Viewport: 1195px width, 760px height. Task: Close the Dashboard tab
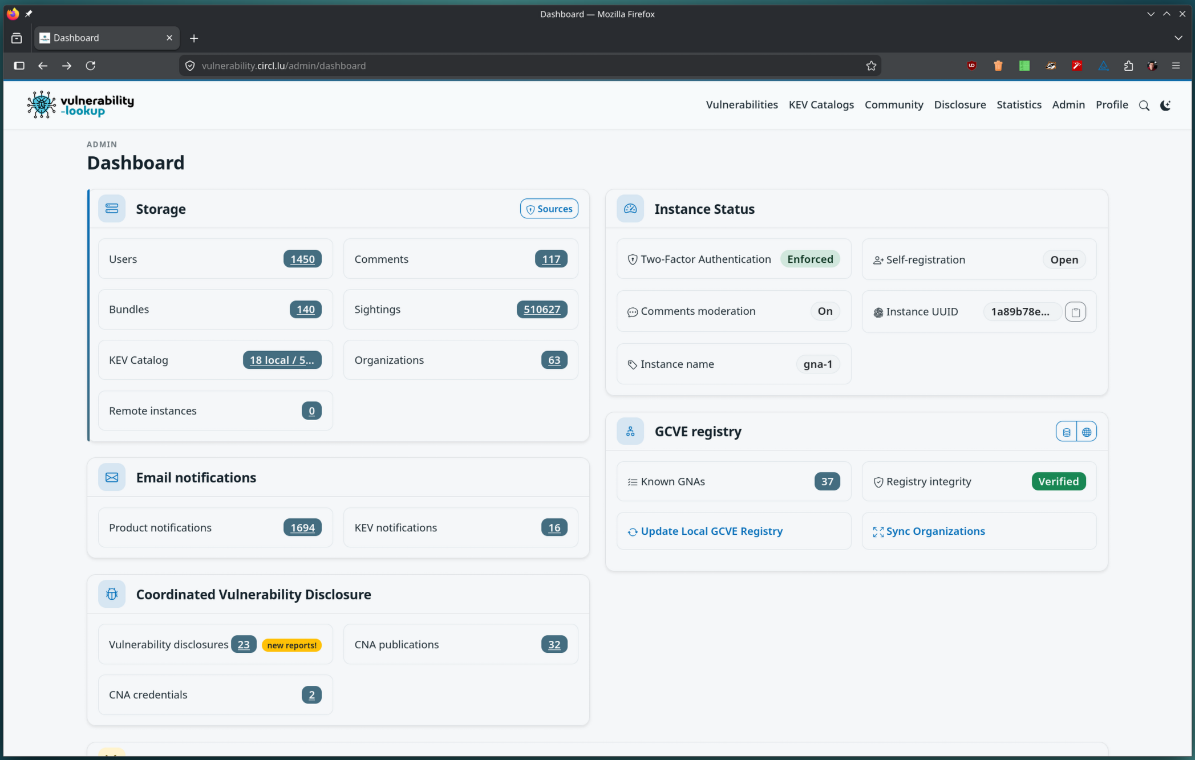click(x=169, y=38)
